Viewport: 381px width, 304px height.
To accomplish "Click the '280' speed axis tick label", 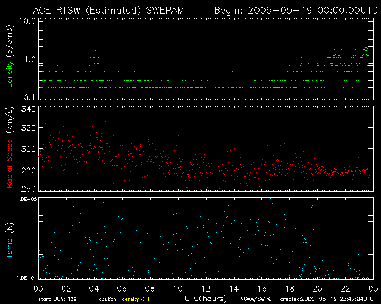I will [x=28, y=170].
